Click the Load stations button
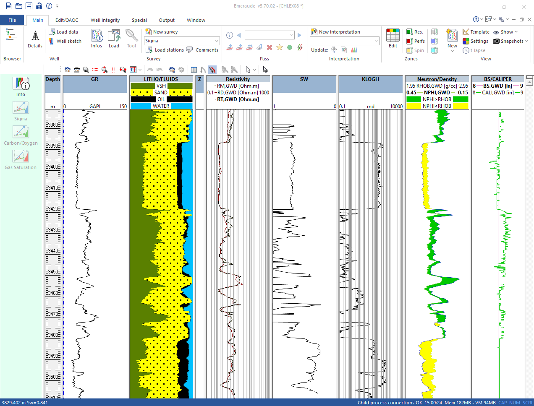The width and height of the screenshot is (534, 406). (x=165, y=50)
